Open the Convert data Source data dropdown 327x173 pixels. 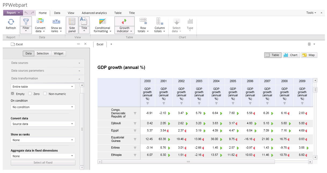pos(43,124)
